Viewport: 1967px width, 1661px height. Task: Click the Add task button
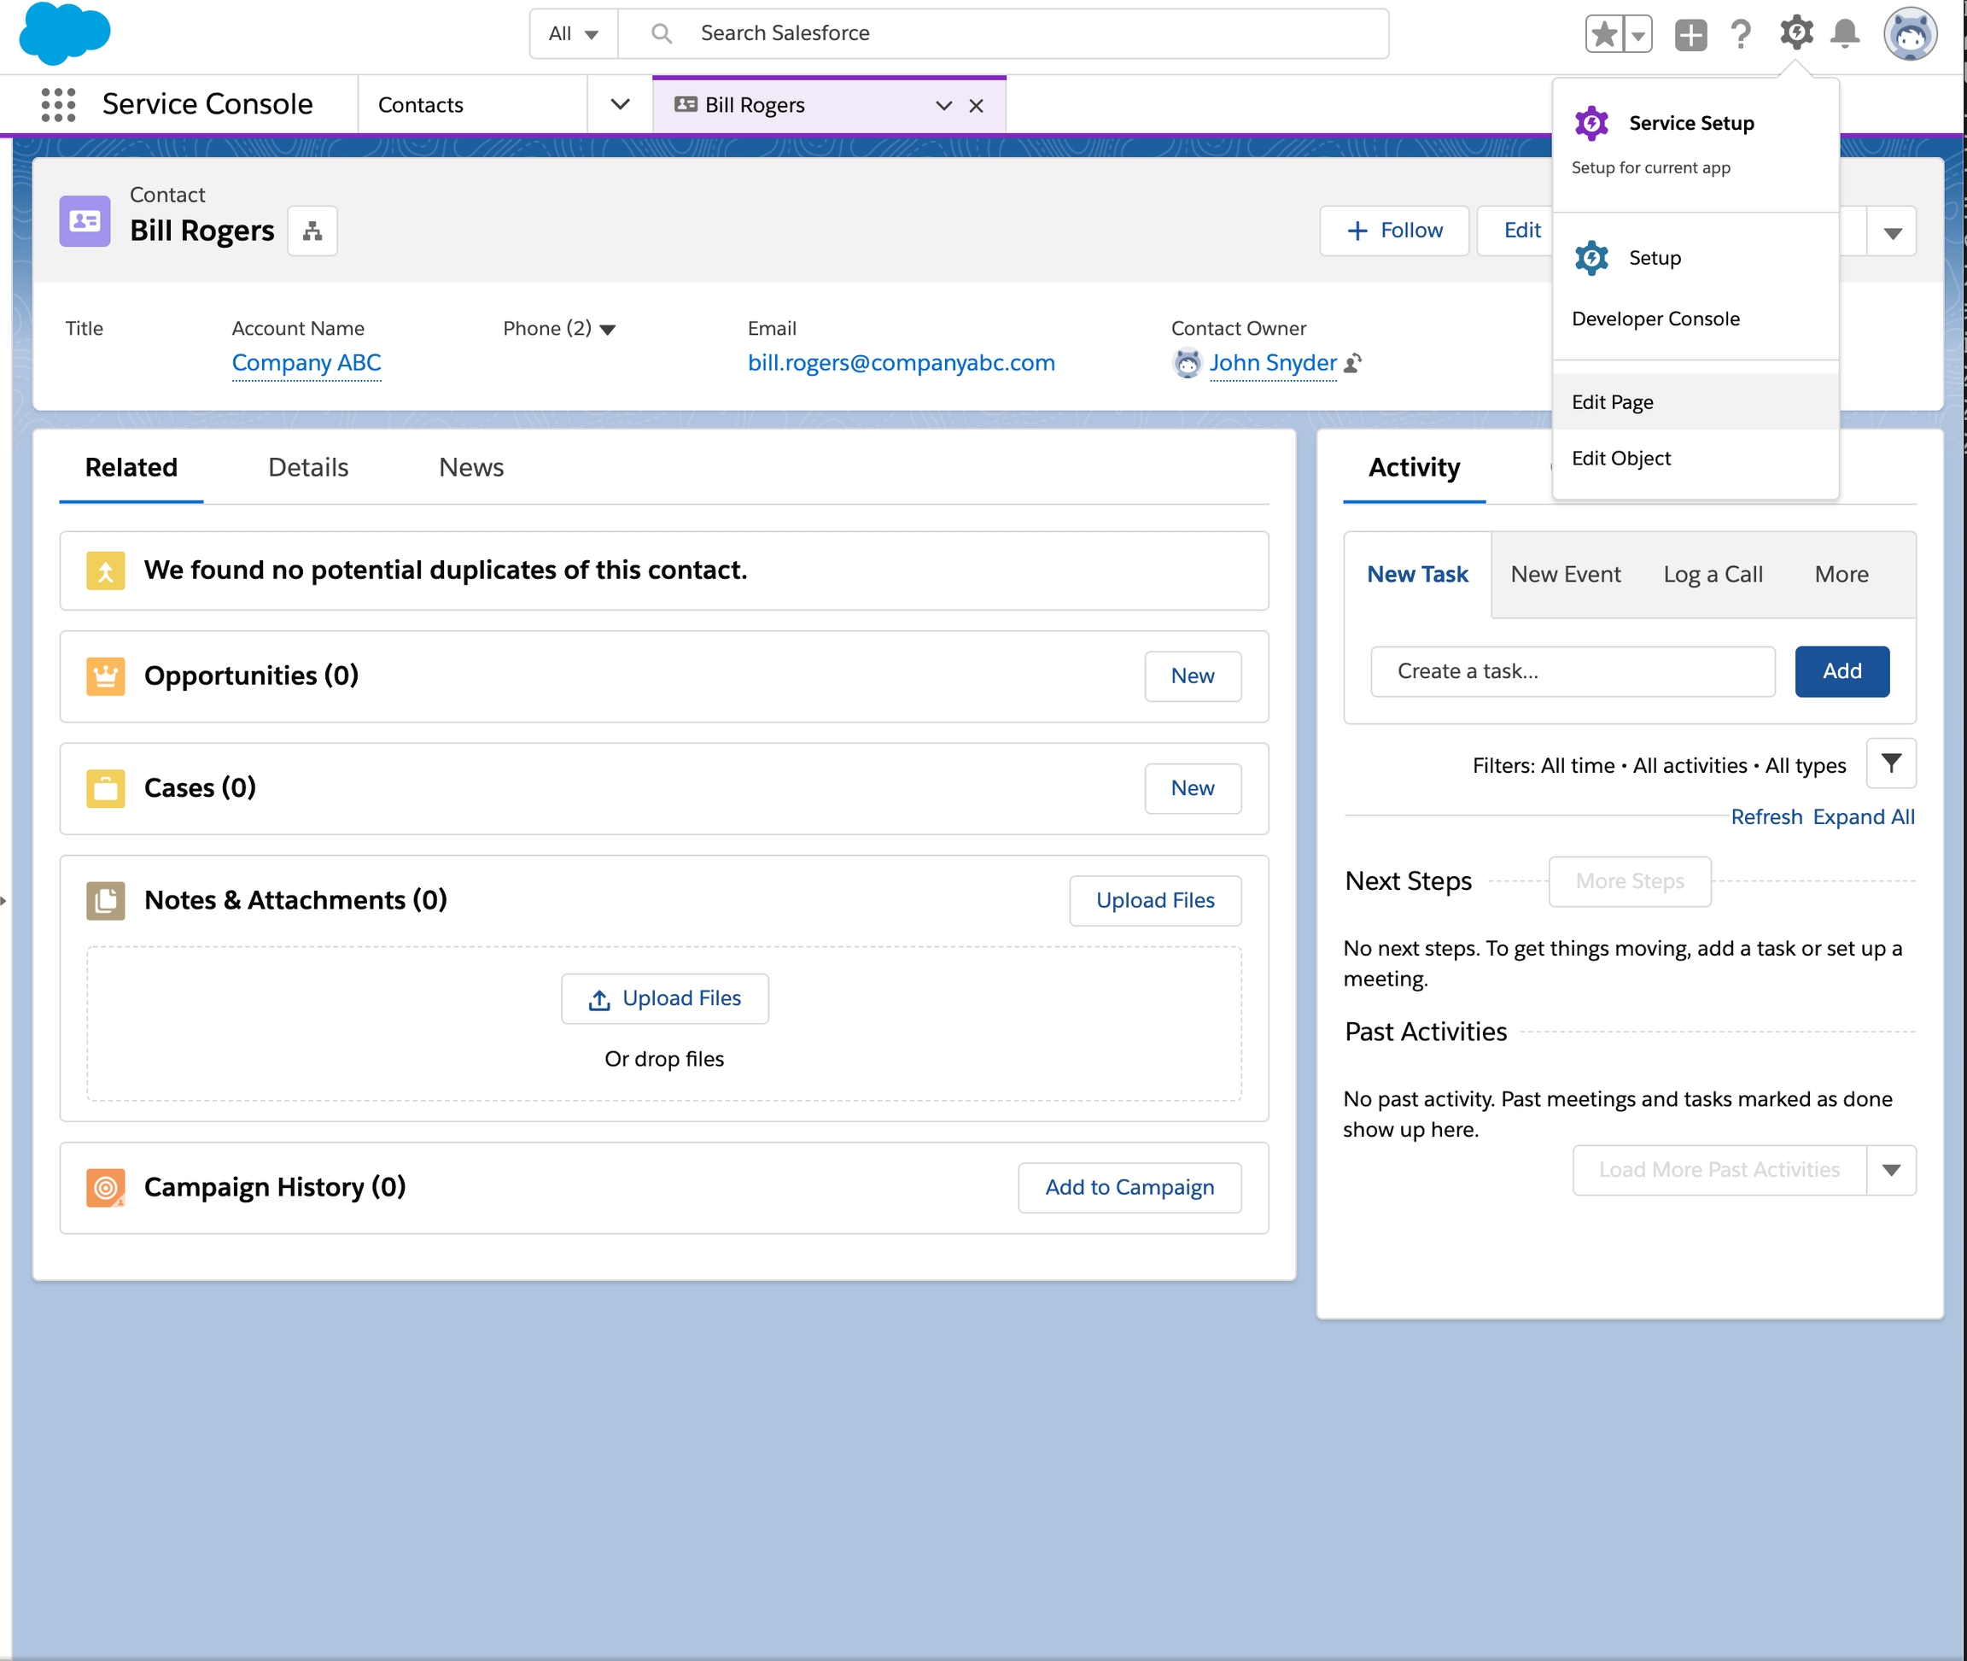click(x=1842, y=672)
